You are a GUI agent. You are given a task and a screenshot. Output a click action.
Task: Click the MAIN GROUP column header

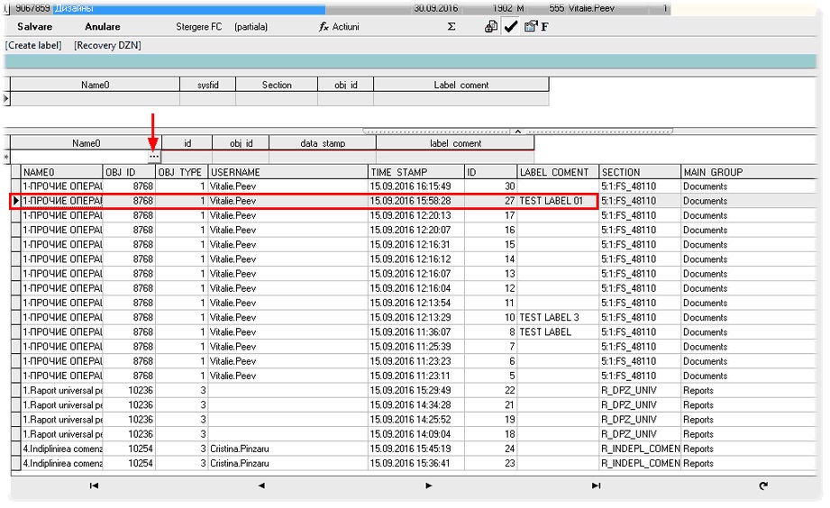pos(749,172)
